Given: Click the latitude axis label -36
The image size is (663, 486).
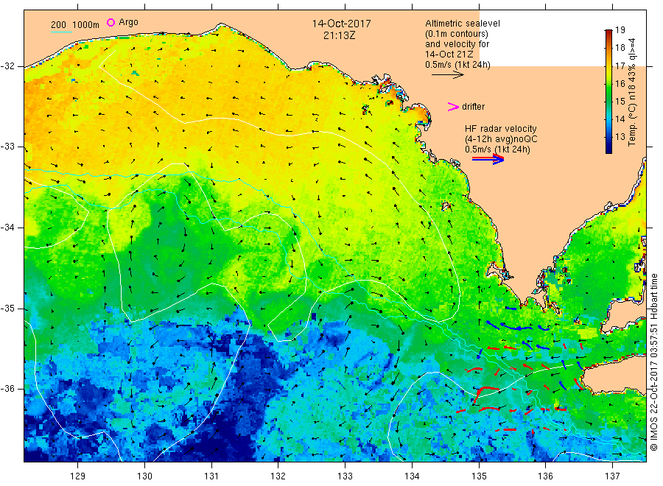Looking at the screenshot, I should tap(8, 388).
